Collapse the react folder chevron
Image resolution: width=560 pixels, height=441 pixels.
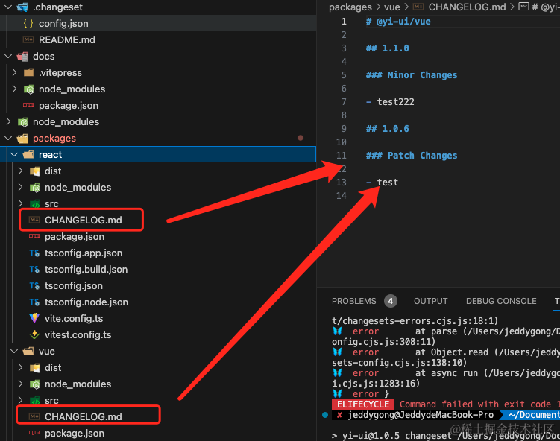click(14, 154)
